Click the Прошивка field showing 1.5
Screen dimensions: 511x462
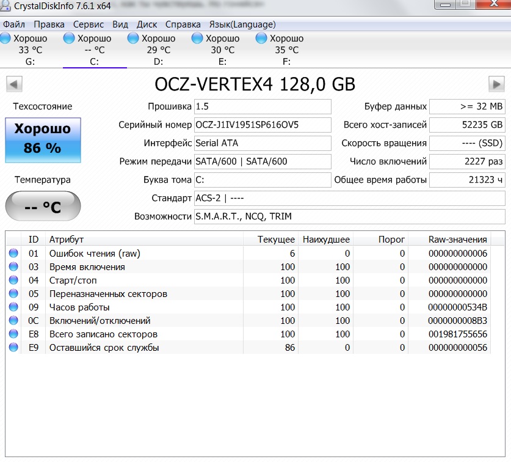click(263, 106)
